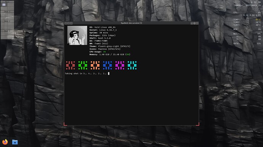This screenshot has width=263, height=147.
Task: Click the terminal cursor block
Action: point(109,73)
